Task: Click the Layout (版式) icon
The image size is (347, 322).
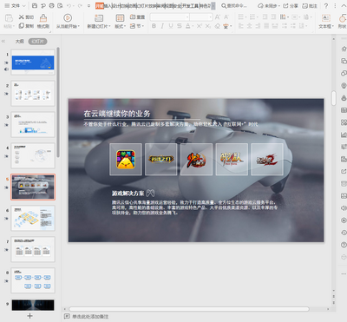Action: (120, 18)
